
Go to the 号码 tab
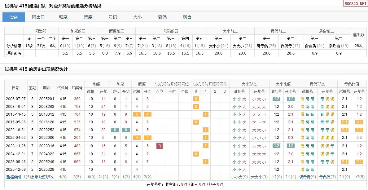[113, 17]
